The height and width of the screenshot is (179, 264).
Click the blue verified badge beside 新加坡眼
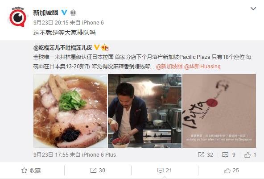[64, 12]
